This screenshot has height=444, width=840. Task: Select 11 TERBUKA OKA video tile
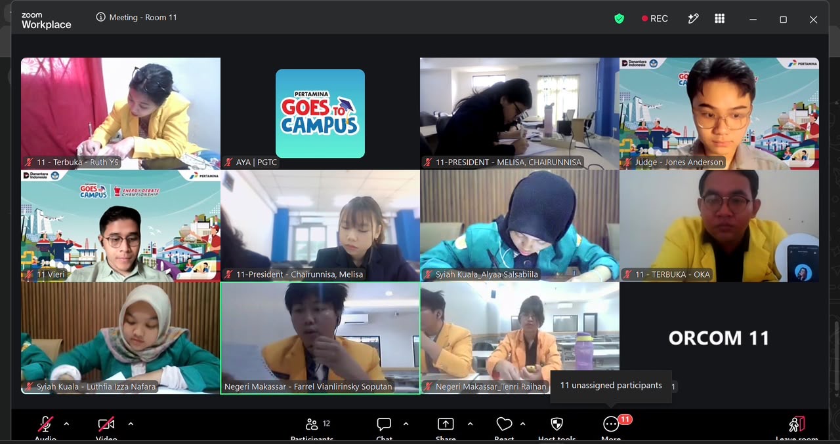point(719,226)
